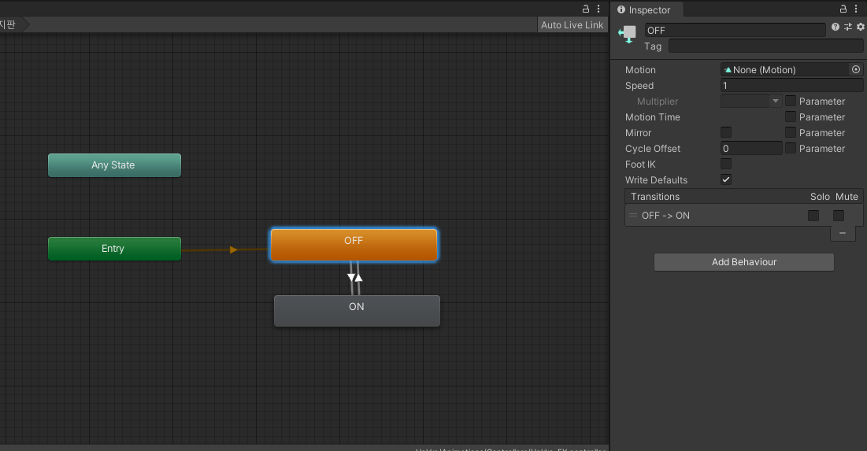The width and height of the screenshot is (867, 451).
Task: Click the Animator window lock icon
Action: tap(586, 9)
